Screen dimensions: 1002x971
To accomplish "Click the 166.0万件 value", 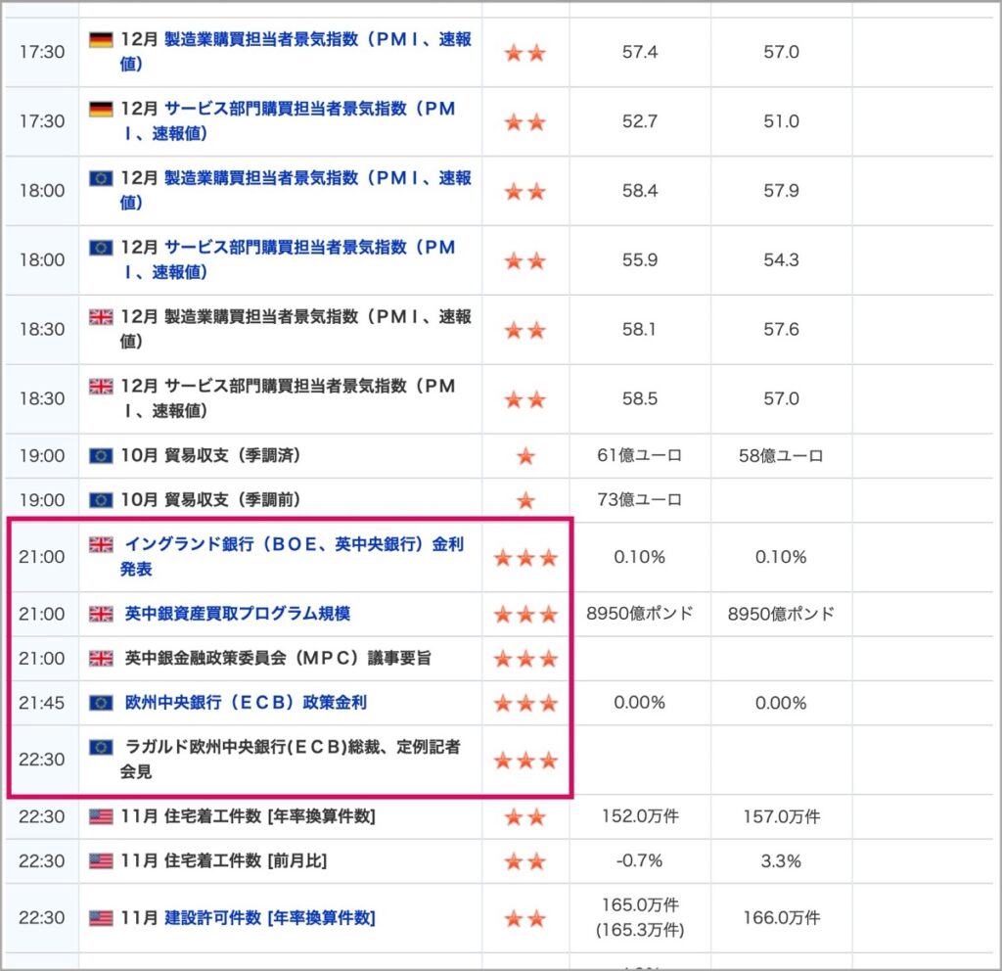I will click(781, 918).
